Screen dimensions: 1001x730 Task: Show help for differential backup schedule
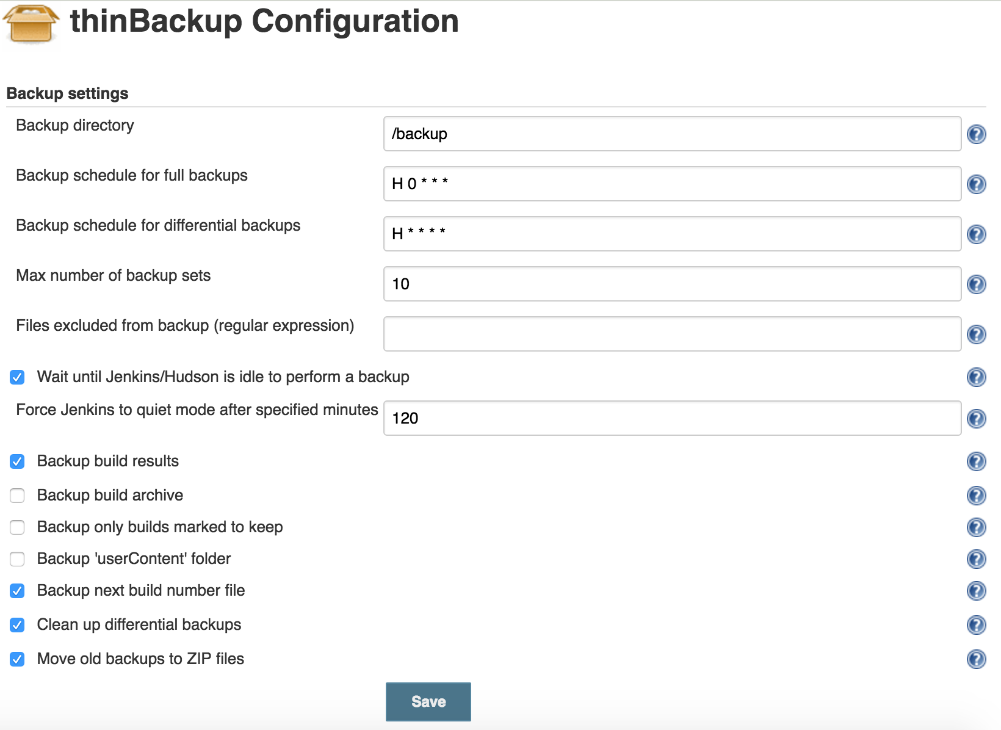[x=977, y=234]
